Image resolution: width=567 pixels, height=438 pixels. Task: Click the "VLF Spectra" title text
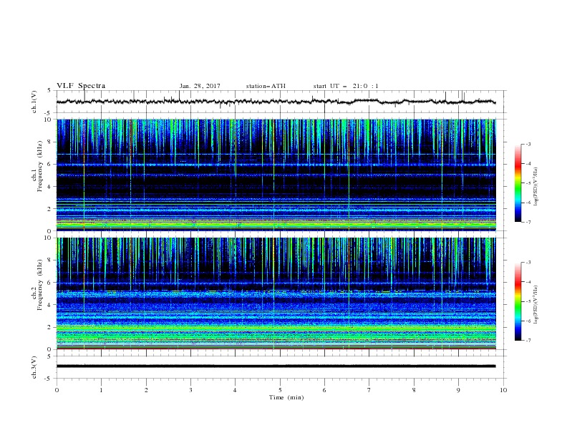point(81,86)
